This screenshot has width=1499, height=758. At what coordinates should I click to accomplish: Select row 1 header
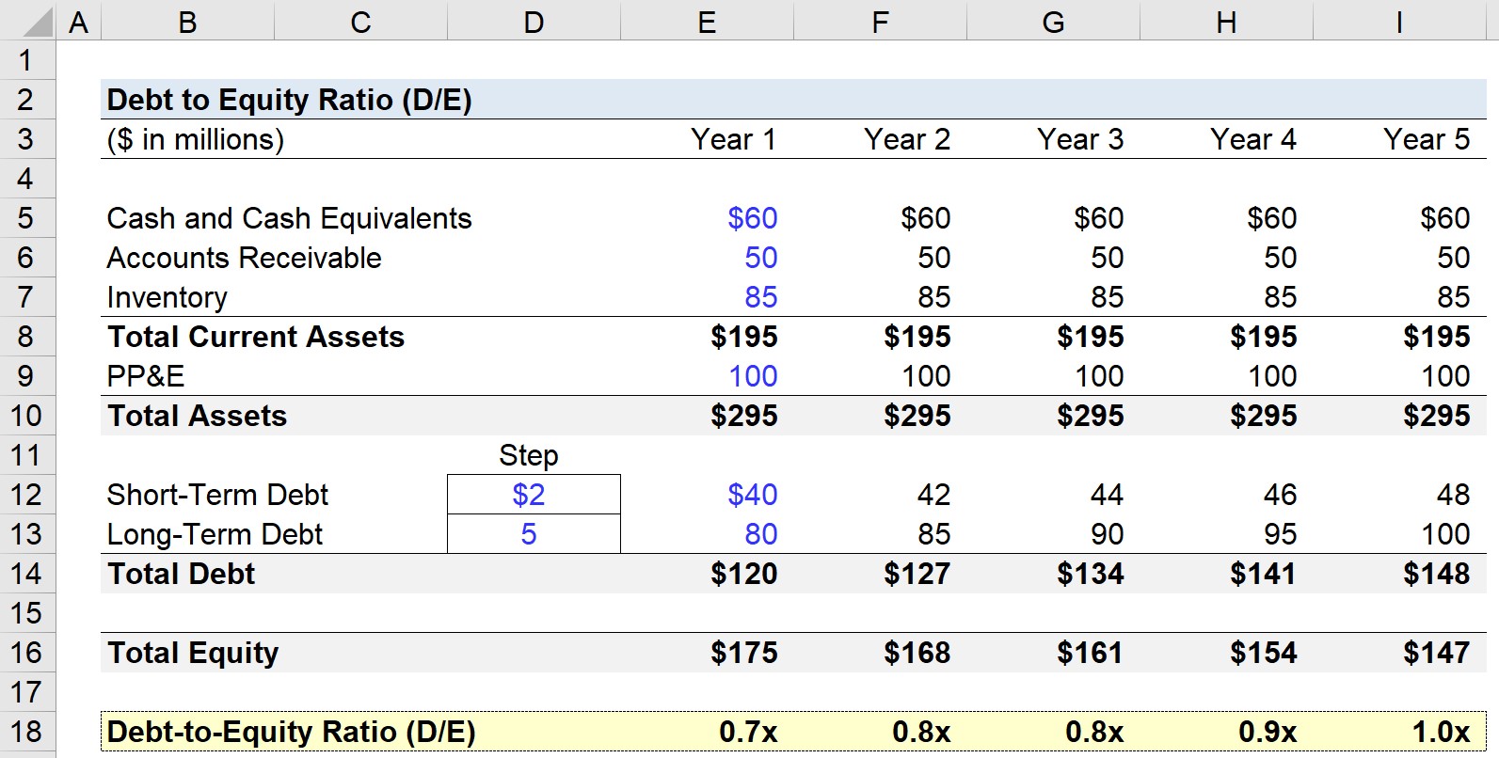pyautogui.click(x=27, y=60)
